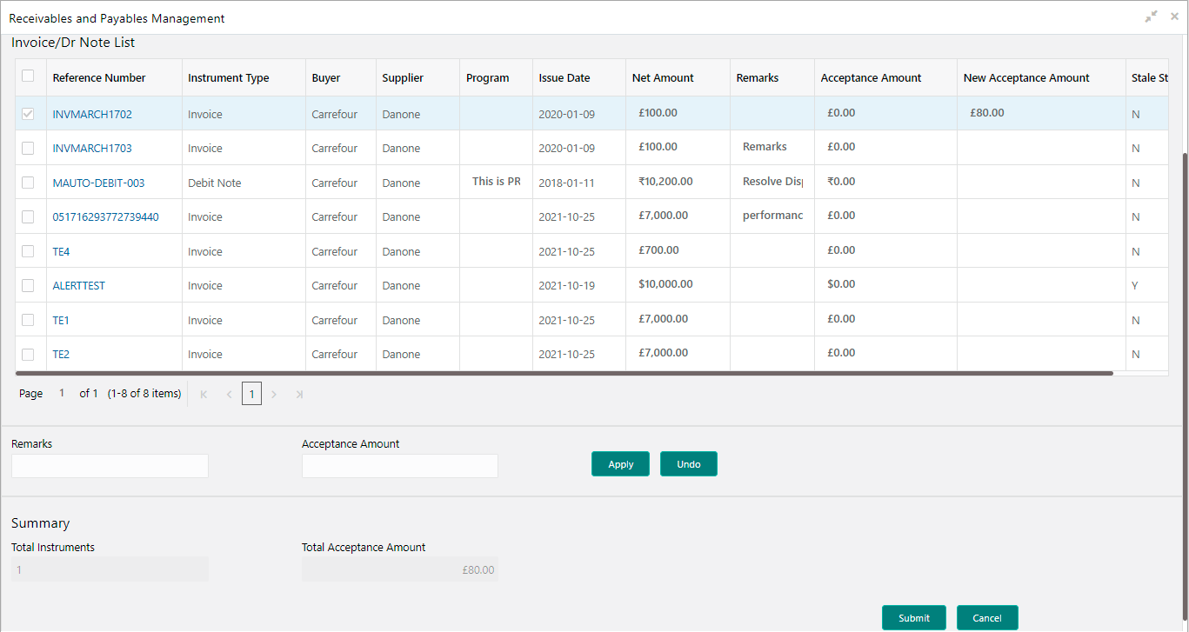Focus the Remarks input field
Image resolution: width=1189 pixels, height=632 pixels.
[110, 466]
